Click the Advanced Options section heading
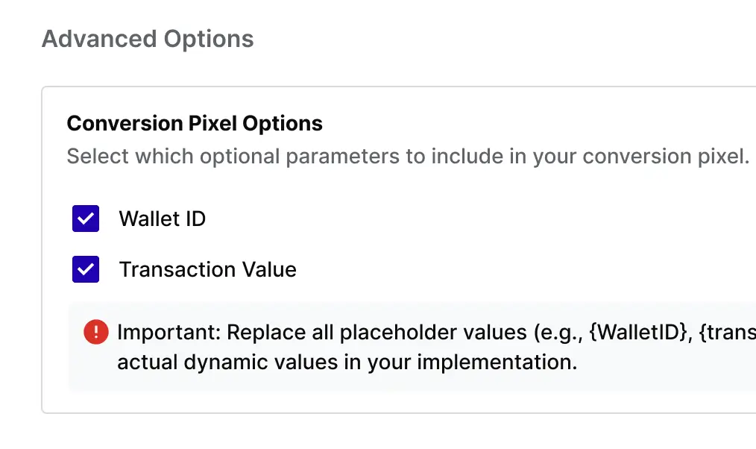Viewport: 756px width, 449px height. pos(148,39)
